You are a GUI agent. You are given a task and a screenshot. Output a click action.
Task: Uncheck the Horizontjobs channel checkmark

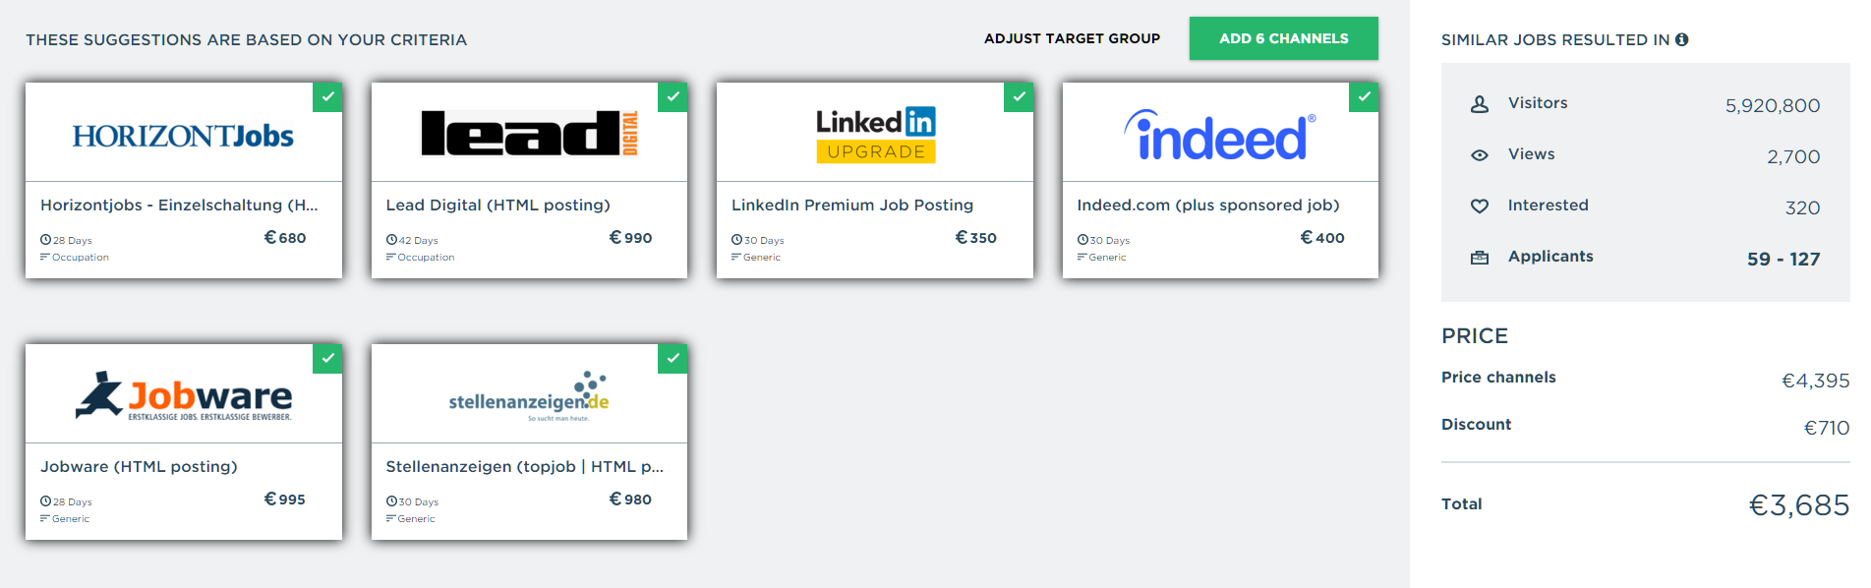(327, 96)
